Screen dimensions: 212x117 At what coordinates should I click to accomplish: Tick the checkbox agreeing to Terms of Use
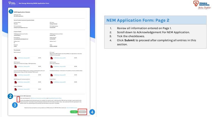point(18,98)
